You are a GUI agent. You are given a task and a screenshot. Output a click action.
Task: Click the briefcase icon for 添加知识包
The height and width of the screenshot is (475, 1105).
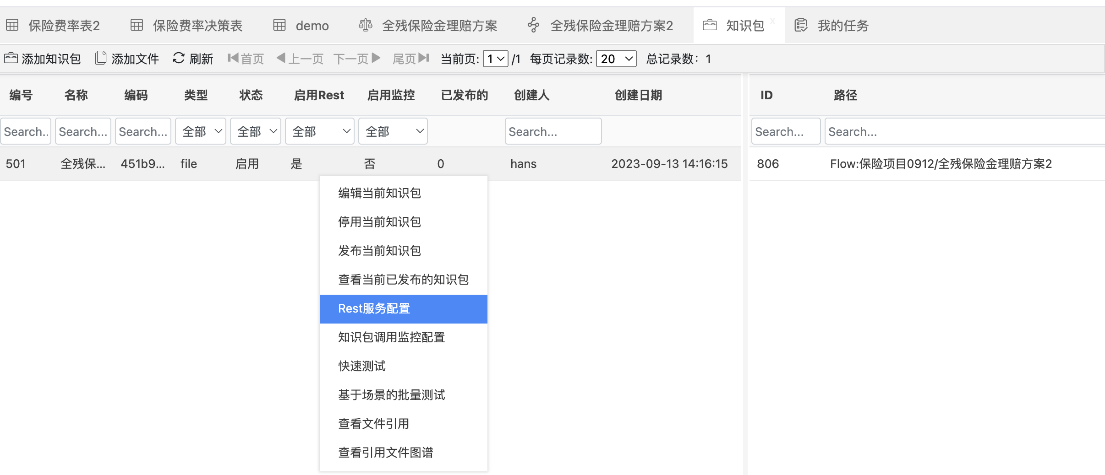click(x=11, y=58)
